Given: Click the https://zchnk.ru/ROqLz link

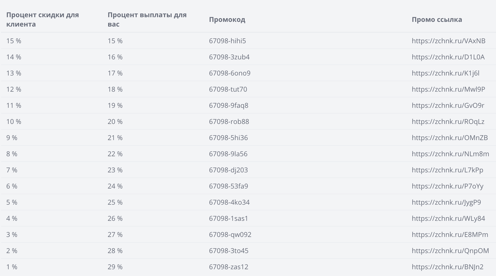Looking at the screenshot, I should (x=448, y=122).
